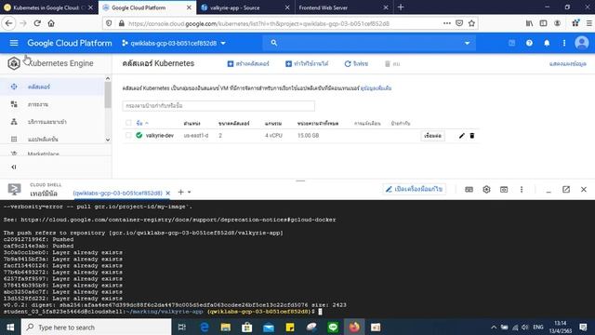Click the Windows taskbar search box
Screen dimensions: 595x335
click(97, 327)
